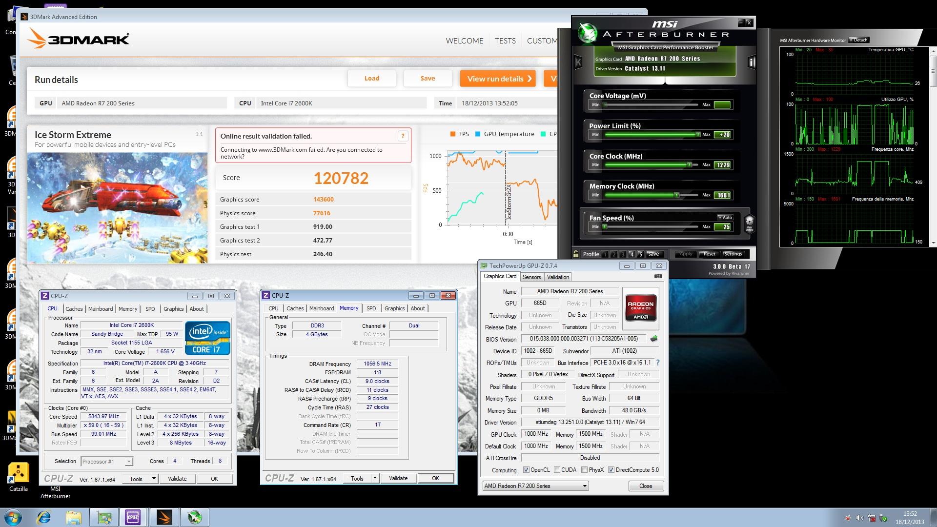Save the current Afterburner profile
Image resolution: width=937 pixels, height=527 pixels.
[653, 254]
